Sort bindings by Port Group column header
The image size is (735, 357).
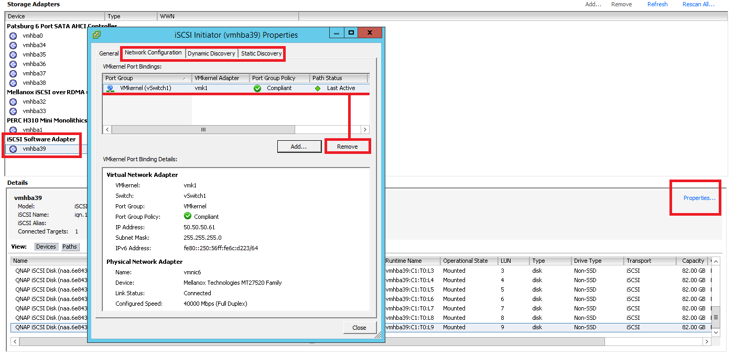tap(147, 78)
